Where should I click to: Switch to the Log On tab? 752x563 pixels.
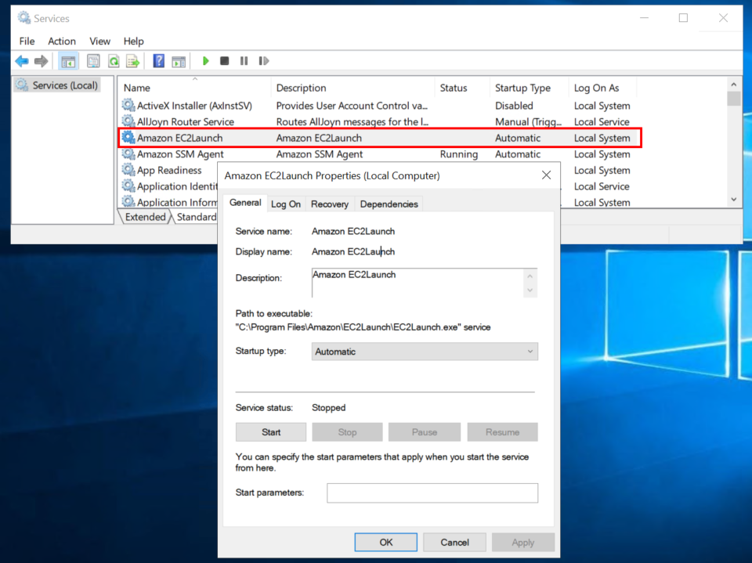pos(286,204)
